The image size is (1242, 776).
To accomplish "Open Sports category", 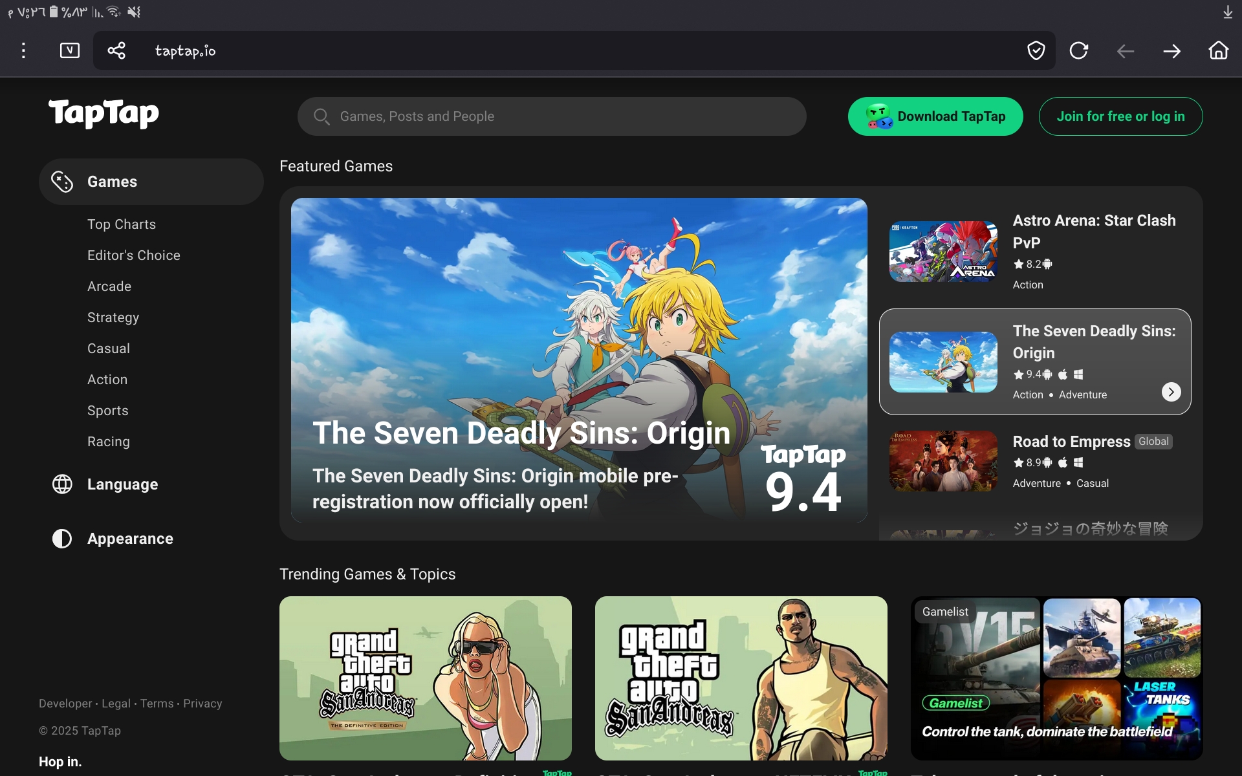I will click(x=108, y=411).
